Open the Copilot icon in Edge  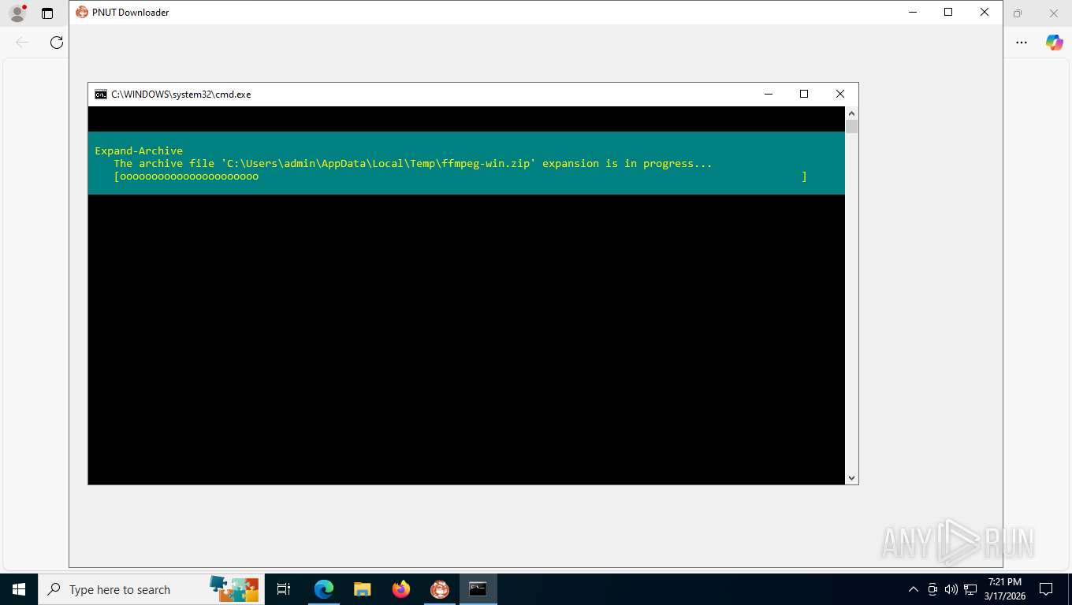(1055, 43)
